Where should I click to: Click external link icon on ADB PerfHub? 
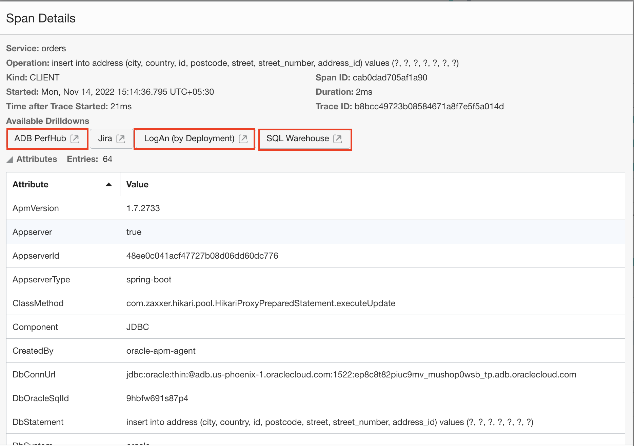pyautogui.click(x=75, y=138)
